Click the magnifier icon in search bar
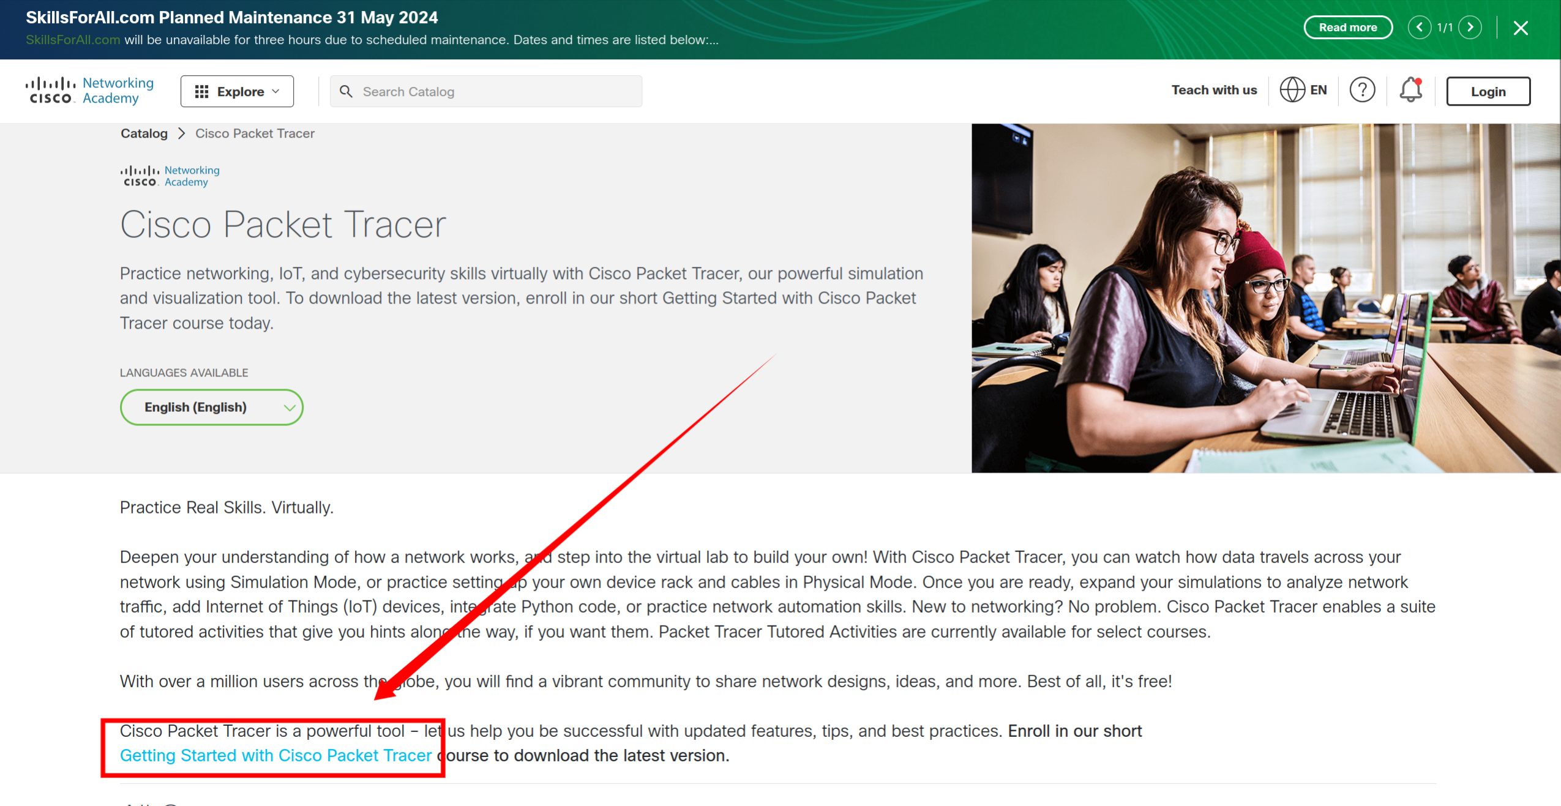The image size is (1561, 806). pyautogui.click(x=346, y=92)
